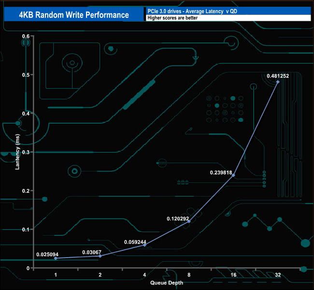The image size is (314, 290).
Task: Click the x-axis label 1
Action: point(56,275)
